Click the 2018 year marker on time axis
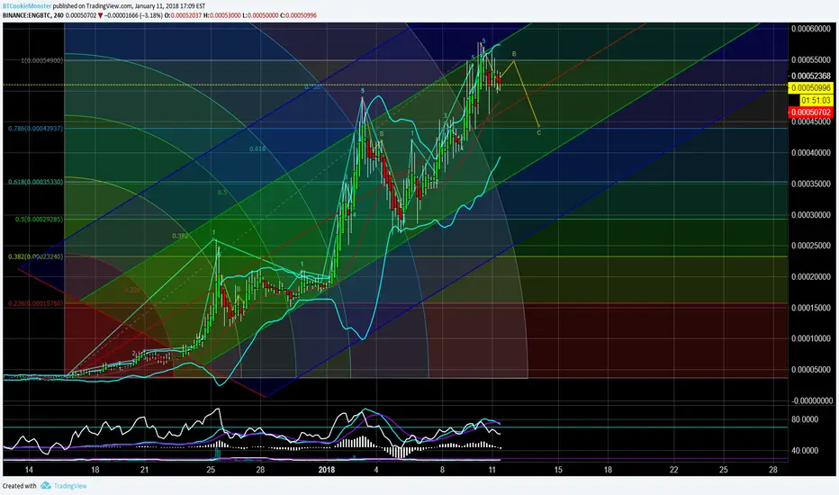 (327, 469)
